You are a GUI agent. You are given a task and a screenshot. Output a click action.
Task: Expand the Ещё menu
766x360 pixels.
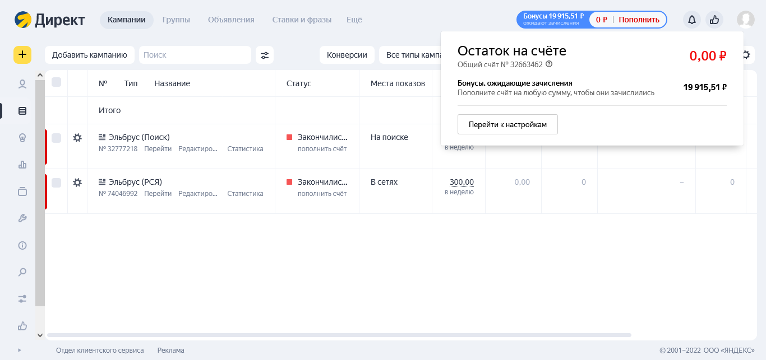point(354,20)
